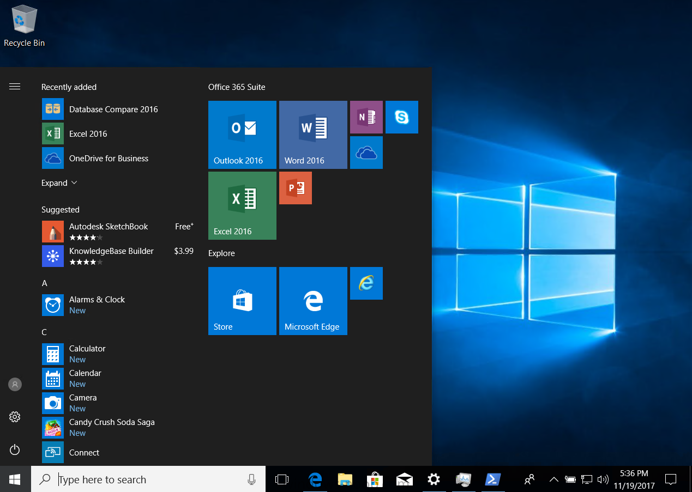Click the Type here to search box
692x492 pixels.
(148, 479)
